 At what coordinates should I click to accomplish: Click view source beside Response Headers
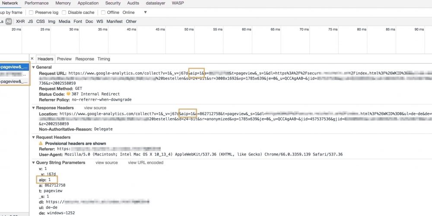coord(95,108)
